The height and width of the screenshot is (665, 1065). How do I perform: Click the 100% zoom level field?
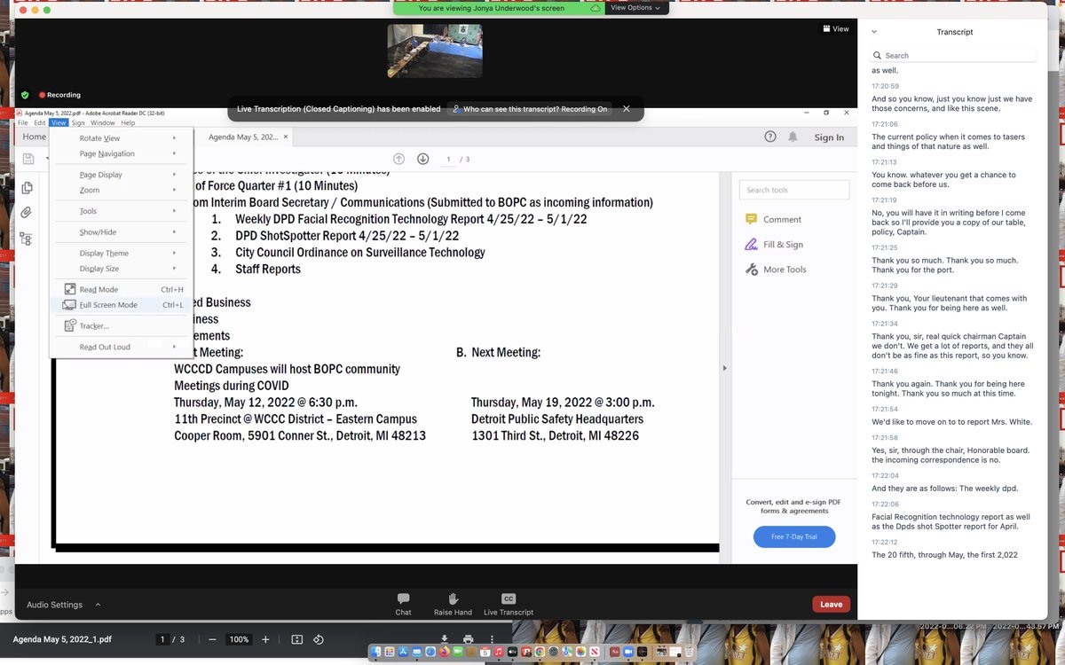239,639
